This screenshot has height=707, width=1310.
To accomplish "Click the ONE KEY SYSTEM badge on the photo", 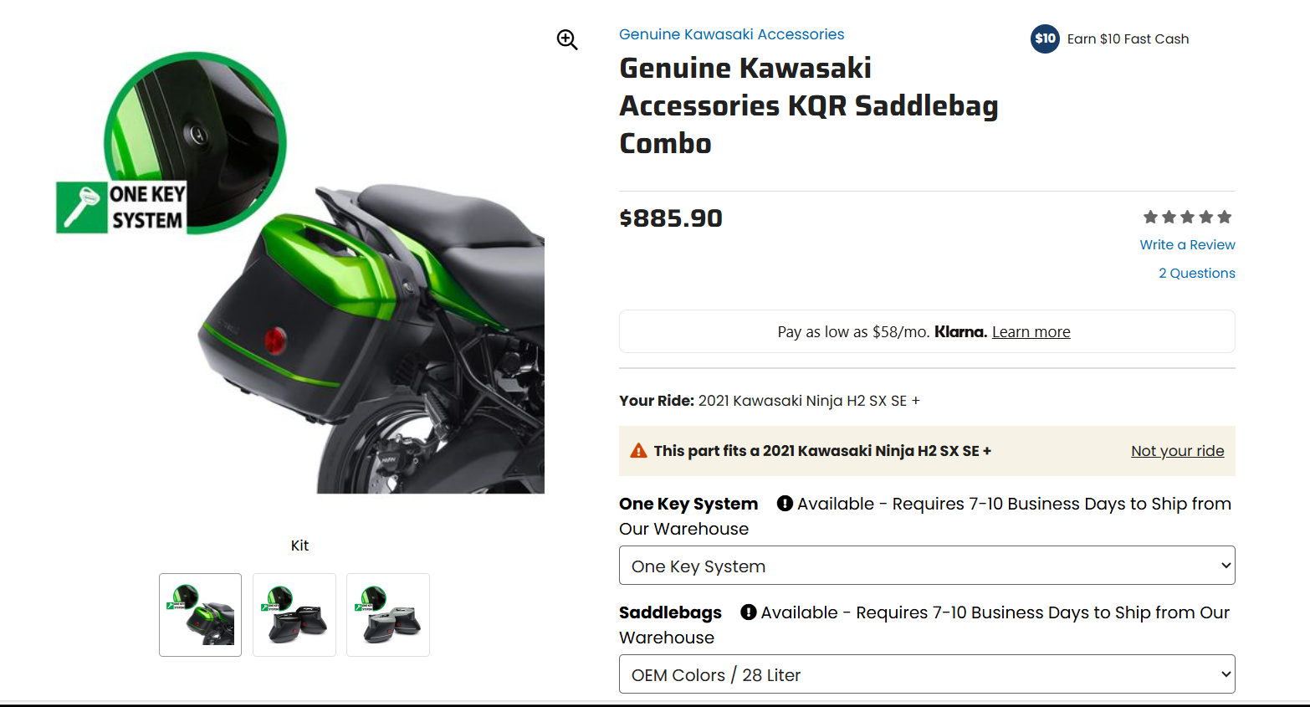I will 122,207.
